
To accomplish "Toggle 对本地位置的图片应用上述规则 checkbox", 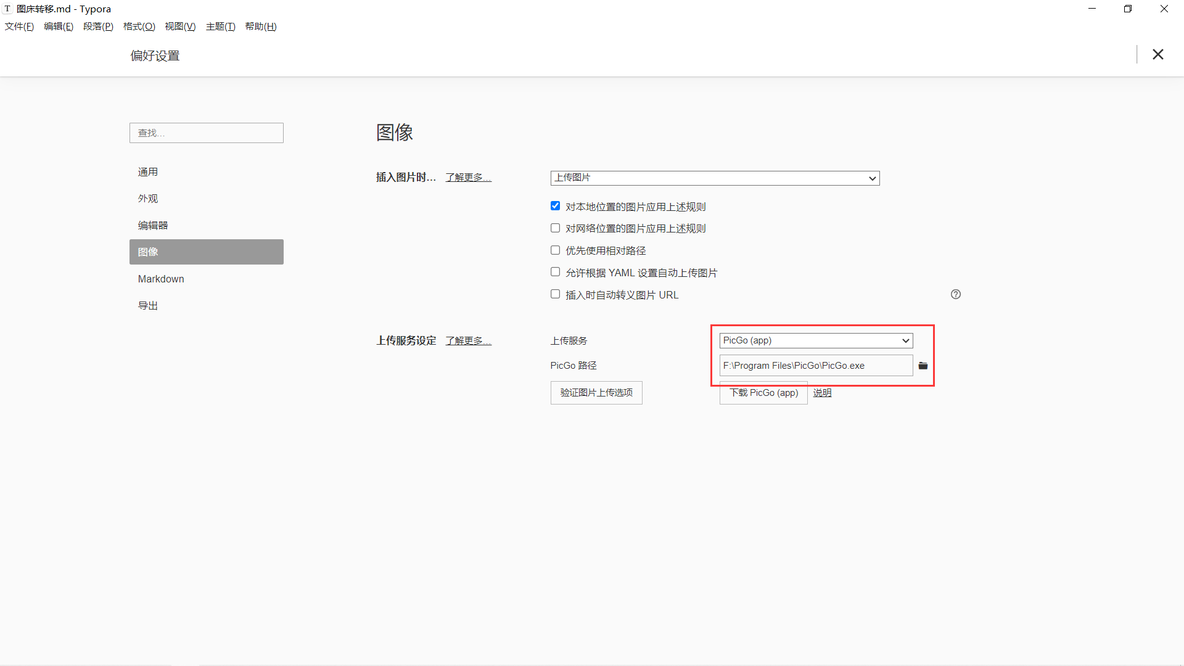I will click(x=555, y=206).
